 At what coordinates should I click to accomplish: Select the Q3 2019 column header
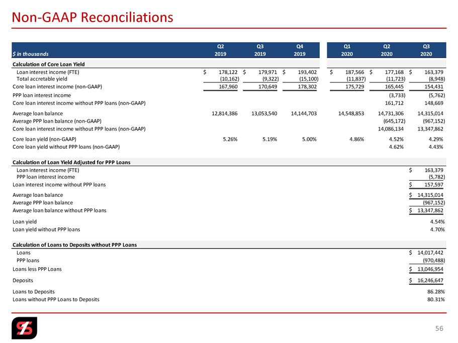click(x=260, y=50)
